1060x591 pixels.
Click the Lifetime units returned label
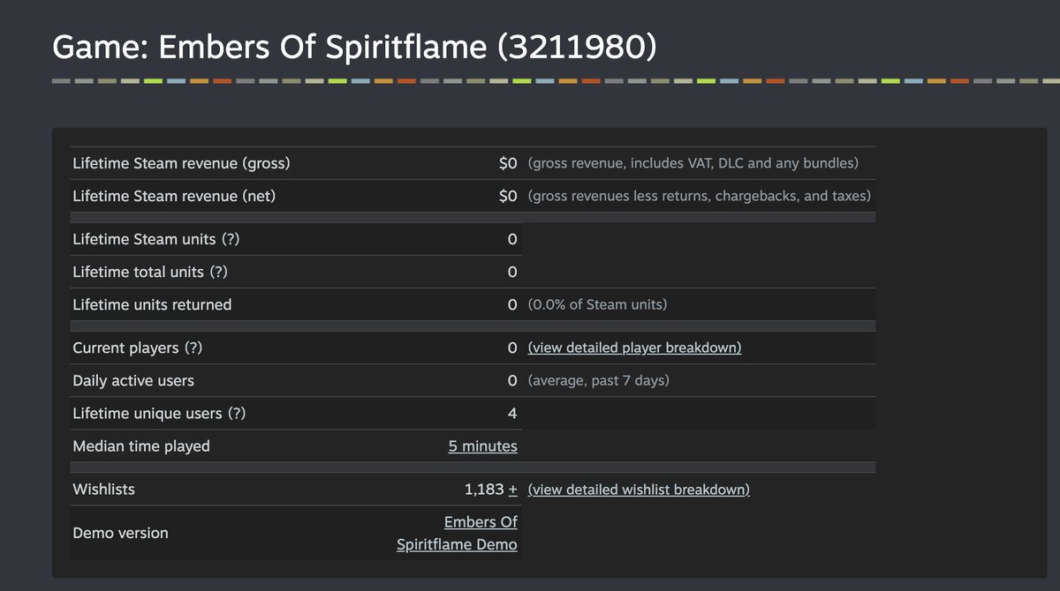(x=152, y=304)
